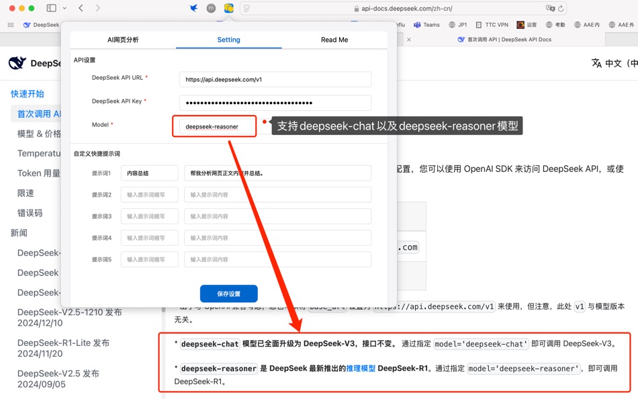Open the 模型 & 价格 sidebar link

pos(39,133)
